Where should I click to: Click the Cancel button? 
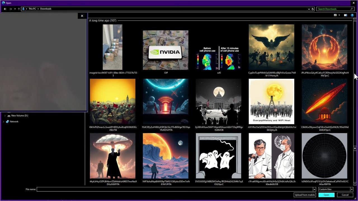click(345, 195)
